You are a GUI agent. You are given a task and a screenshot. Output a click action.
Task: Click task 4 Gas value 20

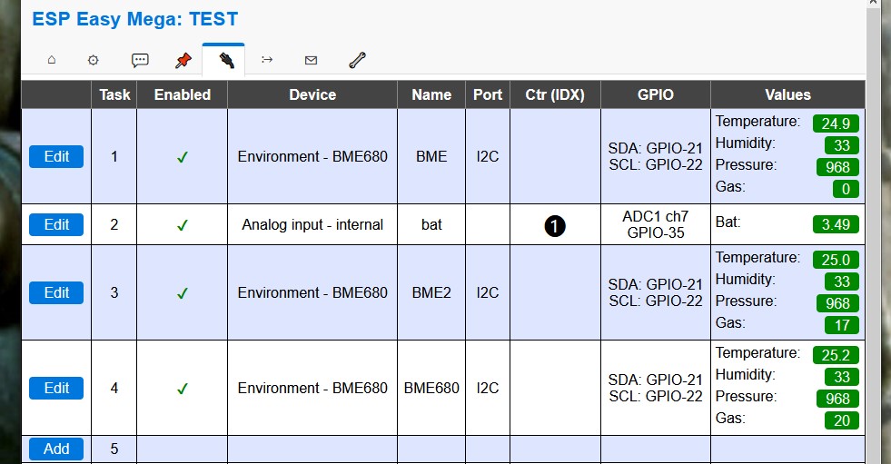coord(842,420)
